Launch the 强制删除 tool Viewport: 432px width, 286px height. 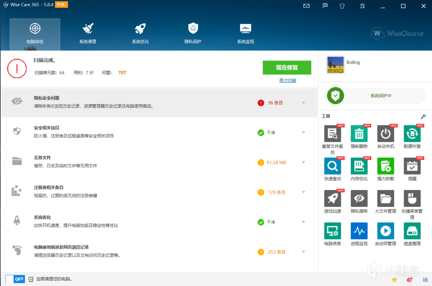359,134
